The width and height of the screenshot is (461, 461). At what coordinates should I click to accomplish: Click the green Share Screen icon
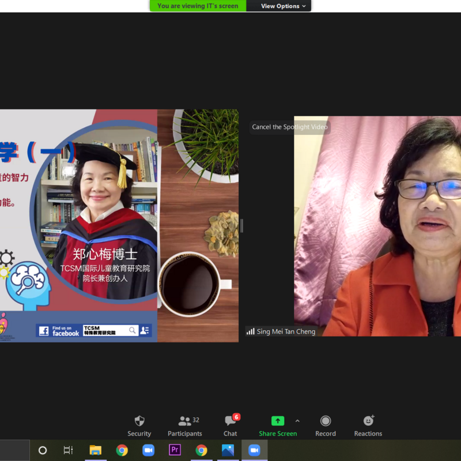(278, 421)
